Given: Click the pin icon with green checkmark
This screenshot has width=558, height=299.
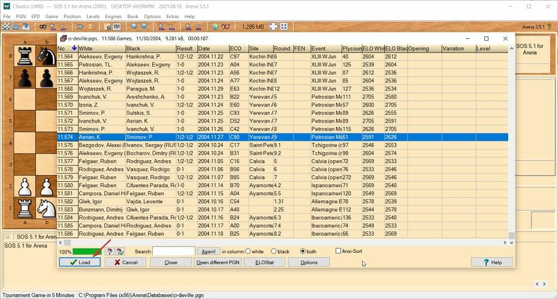Looking at the screenshot, I should coord(120,251).
